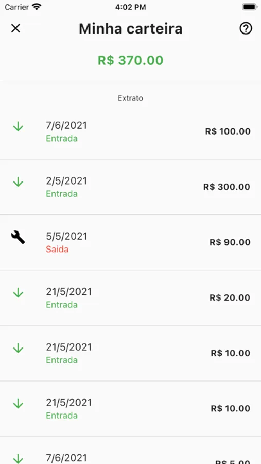Open the 7/6/2021 transaction date

66,125
